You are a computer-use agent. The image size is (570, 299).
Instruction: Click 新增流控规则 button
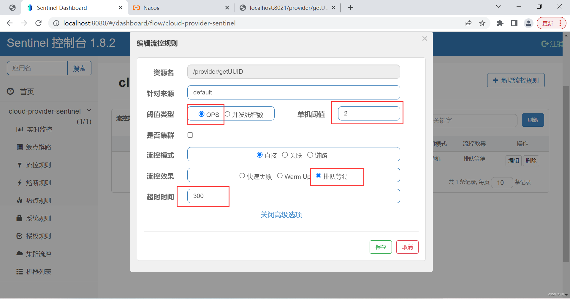tap(516, 80)
